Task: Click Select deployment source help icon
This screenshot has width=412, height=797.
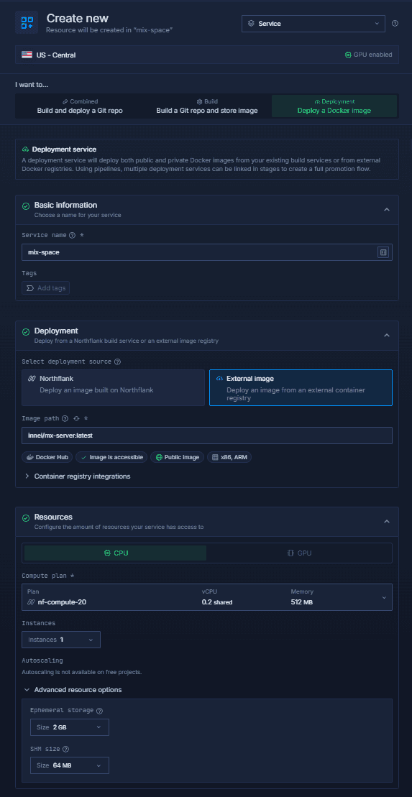Action: [117, 362]
